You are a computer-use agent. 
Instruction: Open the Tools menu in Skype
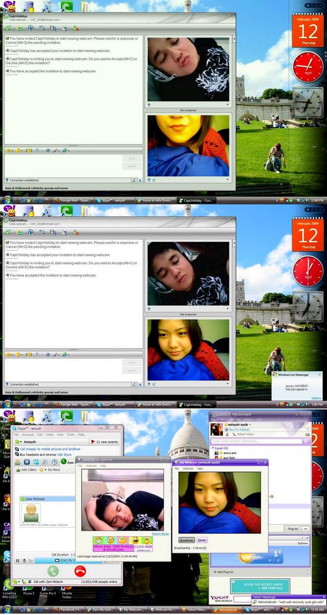70,435
